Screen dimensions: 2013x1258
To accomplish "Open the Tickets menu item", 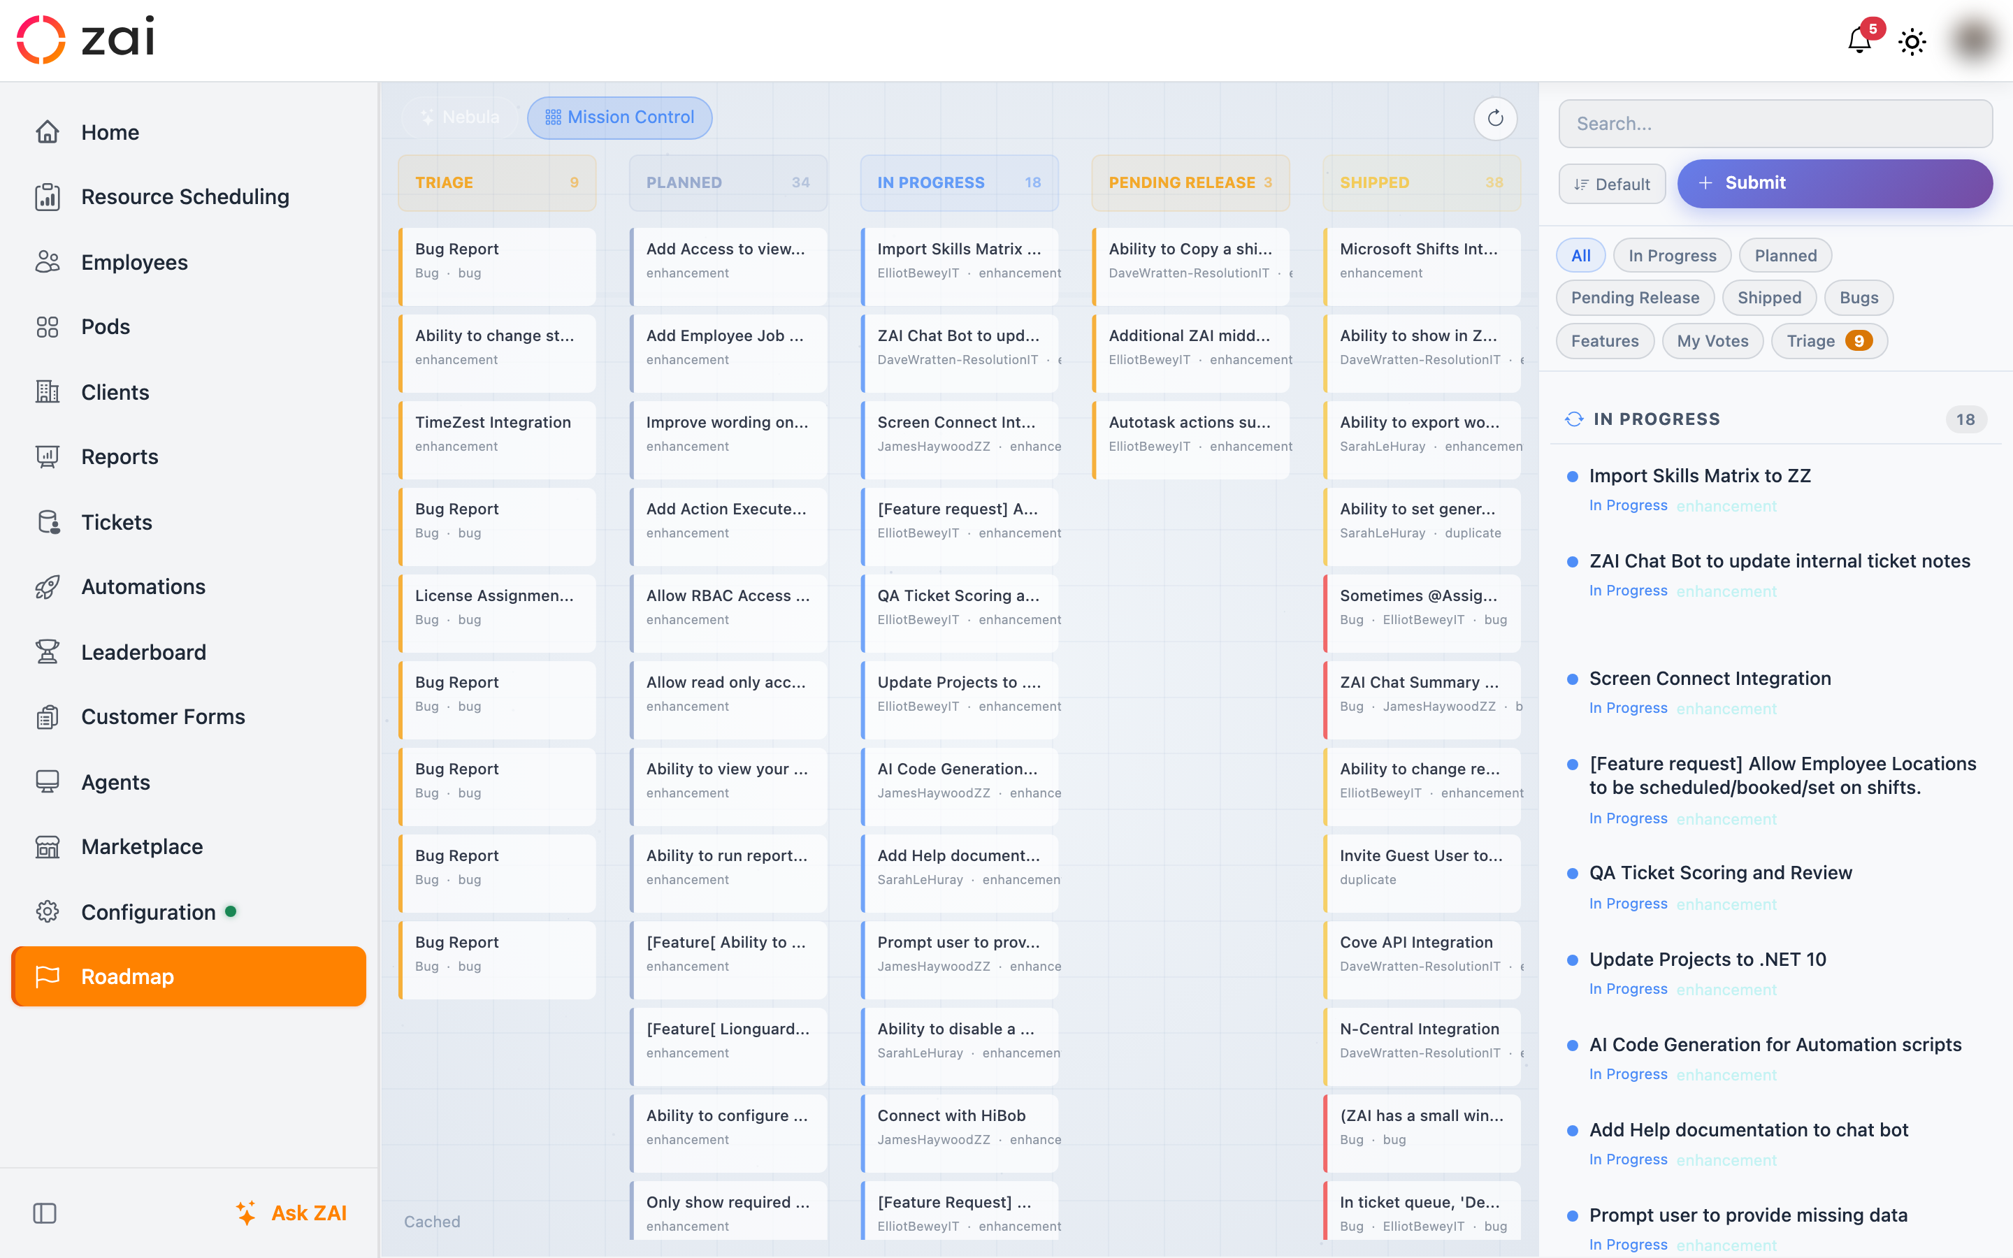I will pos(189,523).
